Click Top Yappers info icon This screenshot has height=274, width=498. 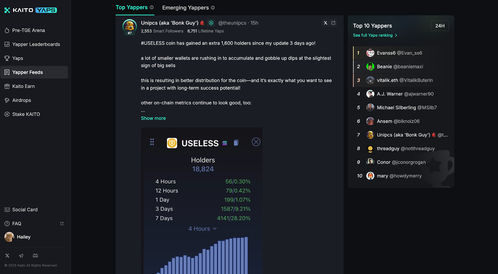click(152, 7)
